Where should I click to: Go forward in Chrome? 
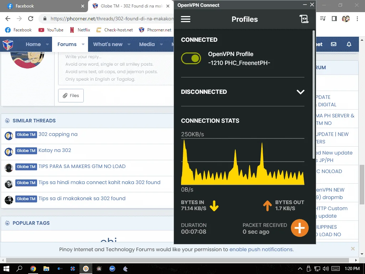click(19, 19)
